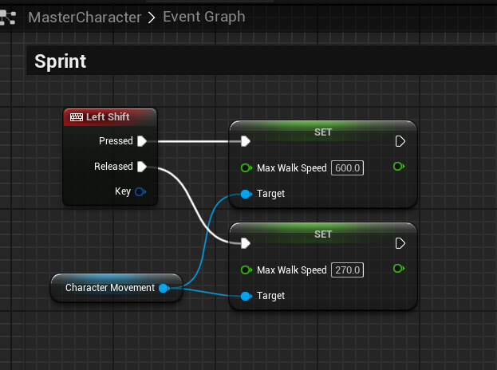
Task: Click the keyboard icon on Left Shift node
Action: pyautogui.click(x=77, y=117)
